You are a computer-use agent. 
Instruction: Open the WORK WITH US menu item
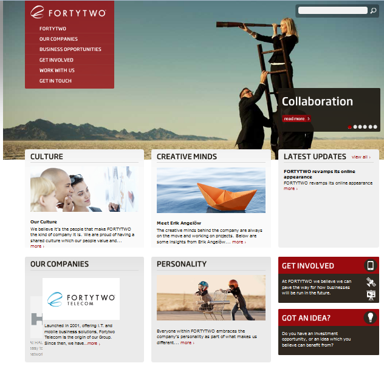pyautogui.click(x=57, y=70)
